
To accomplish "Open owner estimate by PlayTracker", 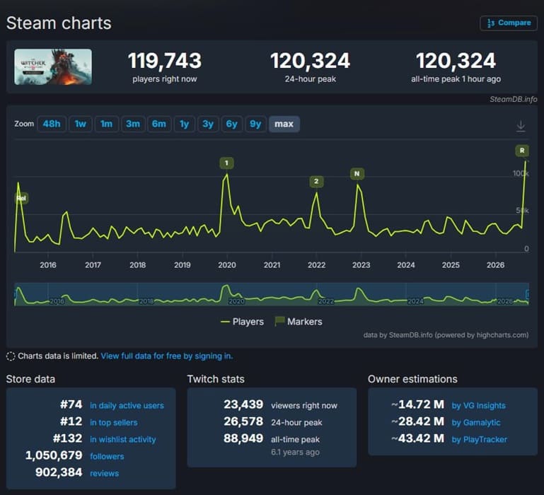I will (x=480, y=440).
